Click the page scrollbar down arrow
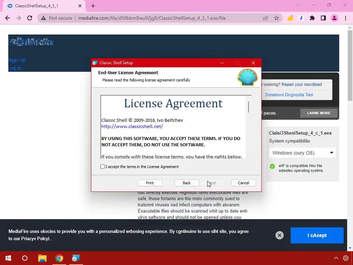Viewport: 353px width, 265px height. 350,248
